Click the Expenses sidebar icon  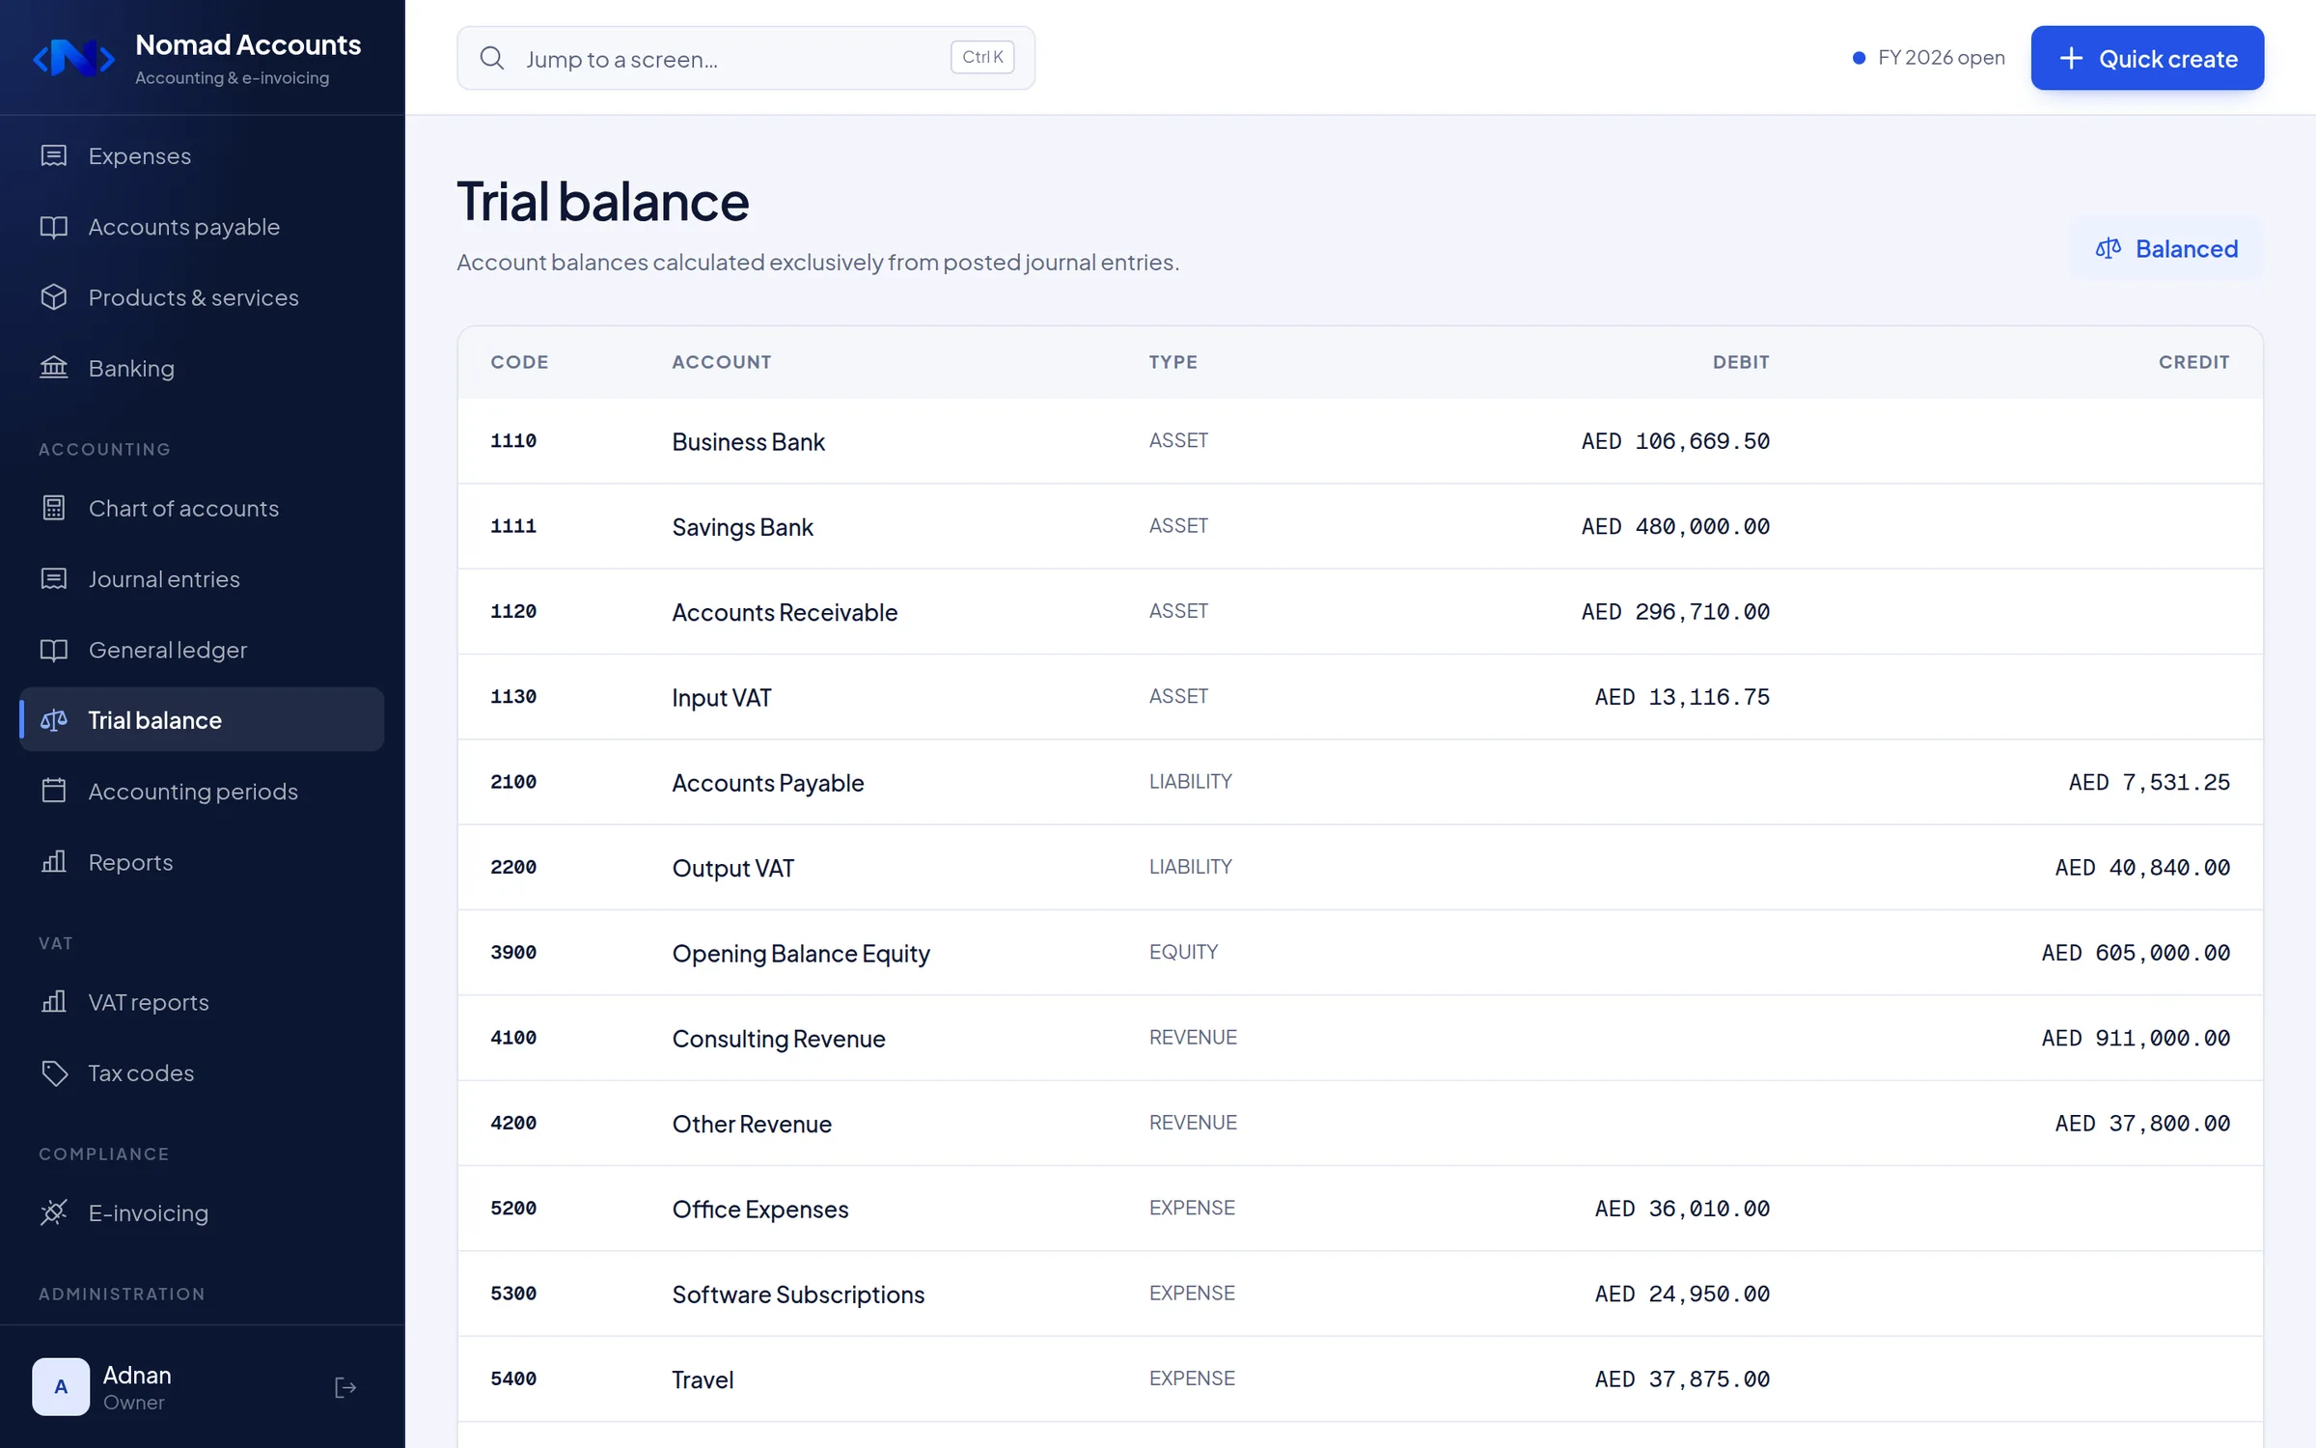(x=54, y=155)
